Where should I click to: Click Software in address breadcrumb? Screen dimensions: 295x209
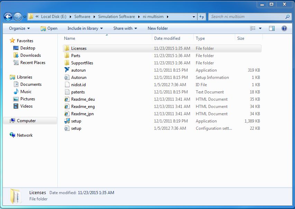pos(82,17)
